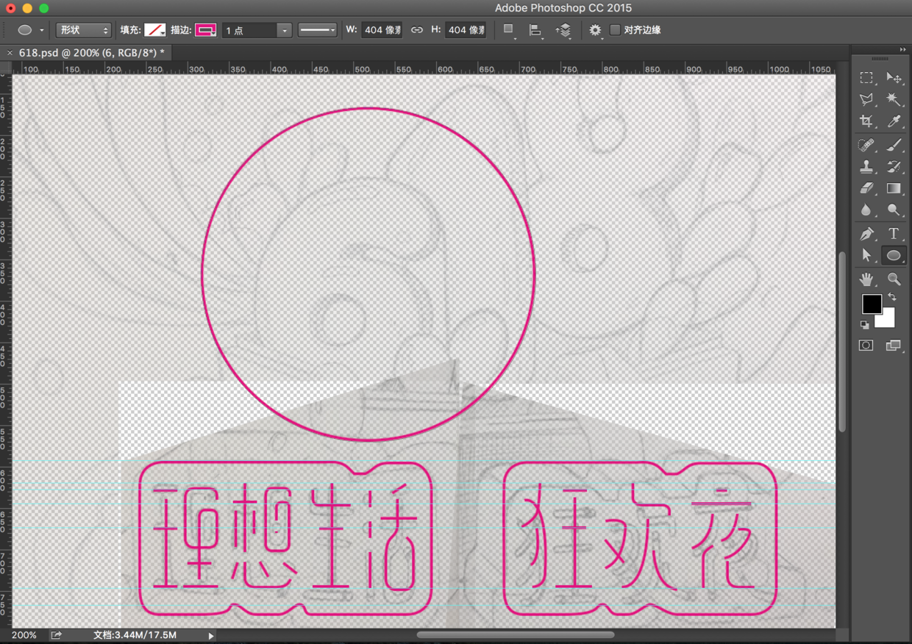
Task: Select the Brush tool
Action: 894,146
